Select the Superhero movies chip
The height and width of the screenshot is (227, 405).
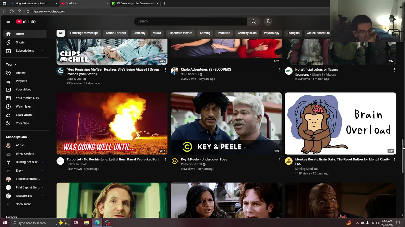coord(180,33)
